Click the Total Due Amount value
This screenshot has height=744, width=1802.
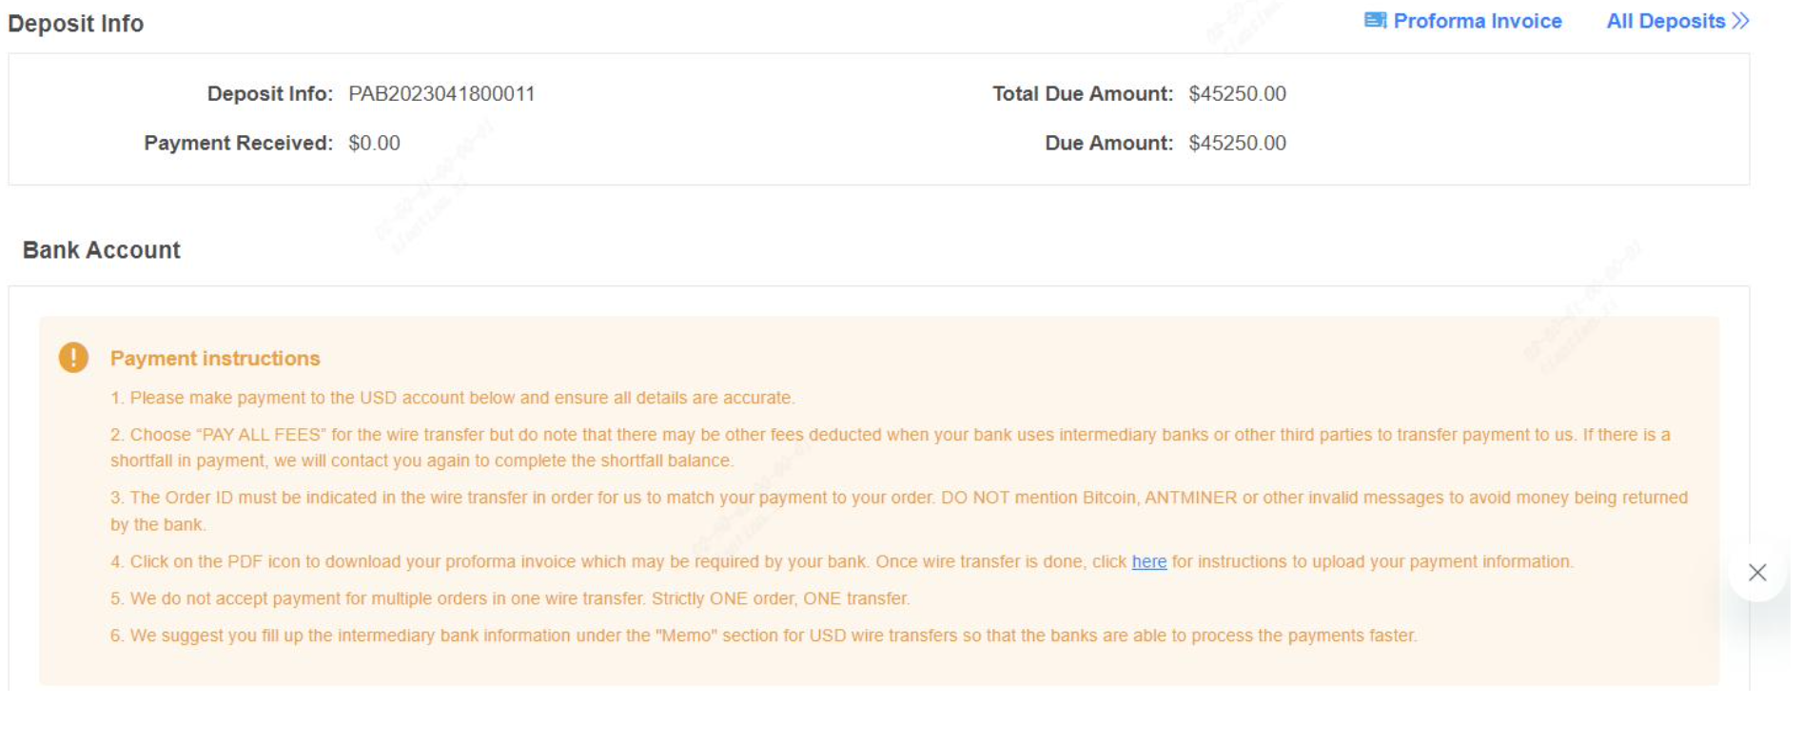click(1237, 94)
